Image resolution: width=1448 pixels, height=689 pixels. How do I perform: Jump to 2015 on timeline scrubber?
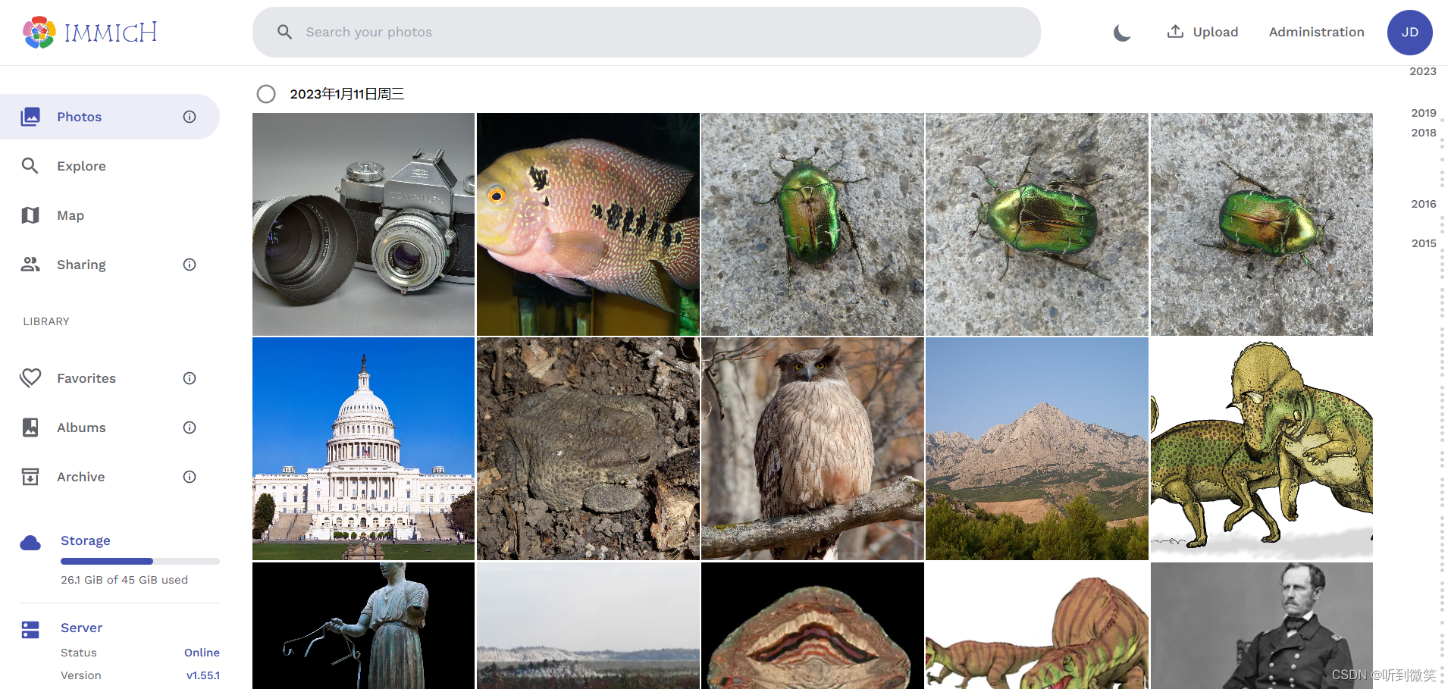click(1423, 243)
